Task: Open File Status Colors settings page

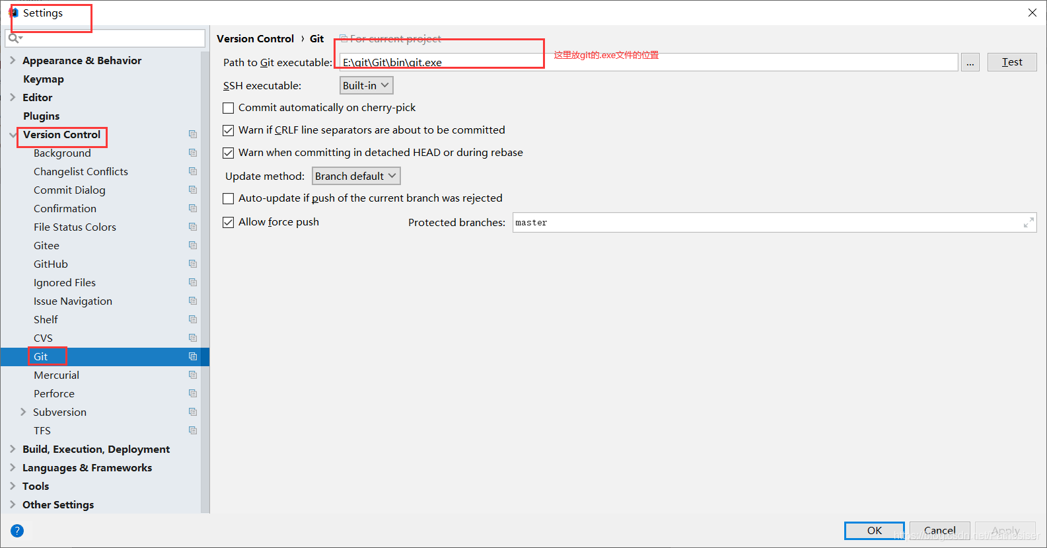Action: (x=75, y=227)
